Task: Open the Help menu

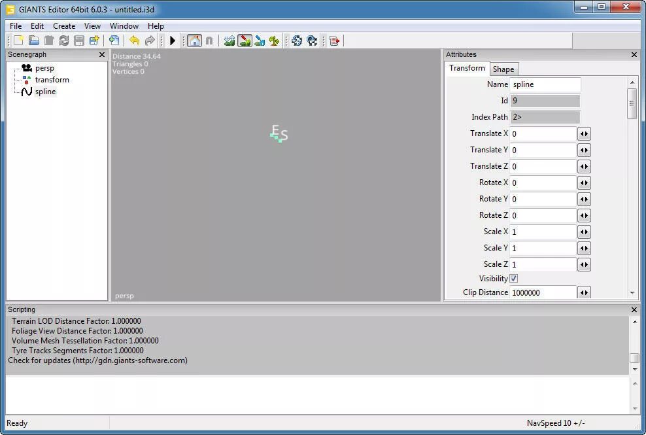Action: coord(156,26)
